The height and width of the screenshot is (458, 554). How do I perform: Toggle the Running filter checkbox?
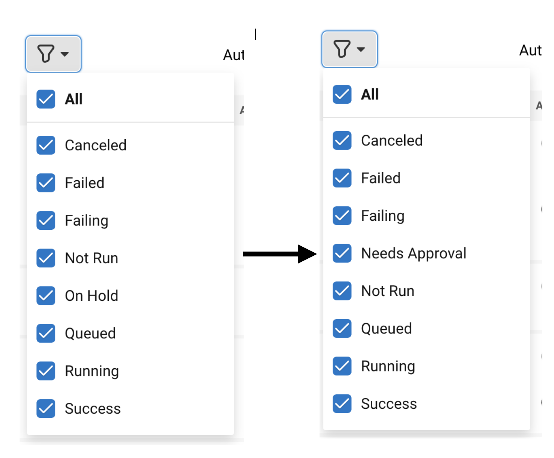coord(46,371)
